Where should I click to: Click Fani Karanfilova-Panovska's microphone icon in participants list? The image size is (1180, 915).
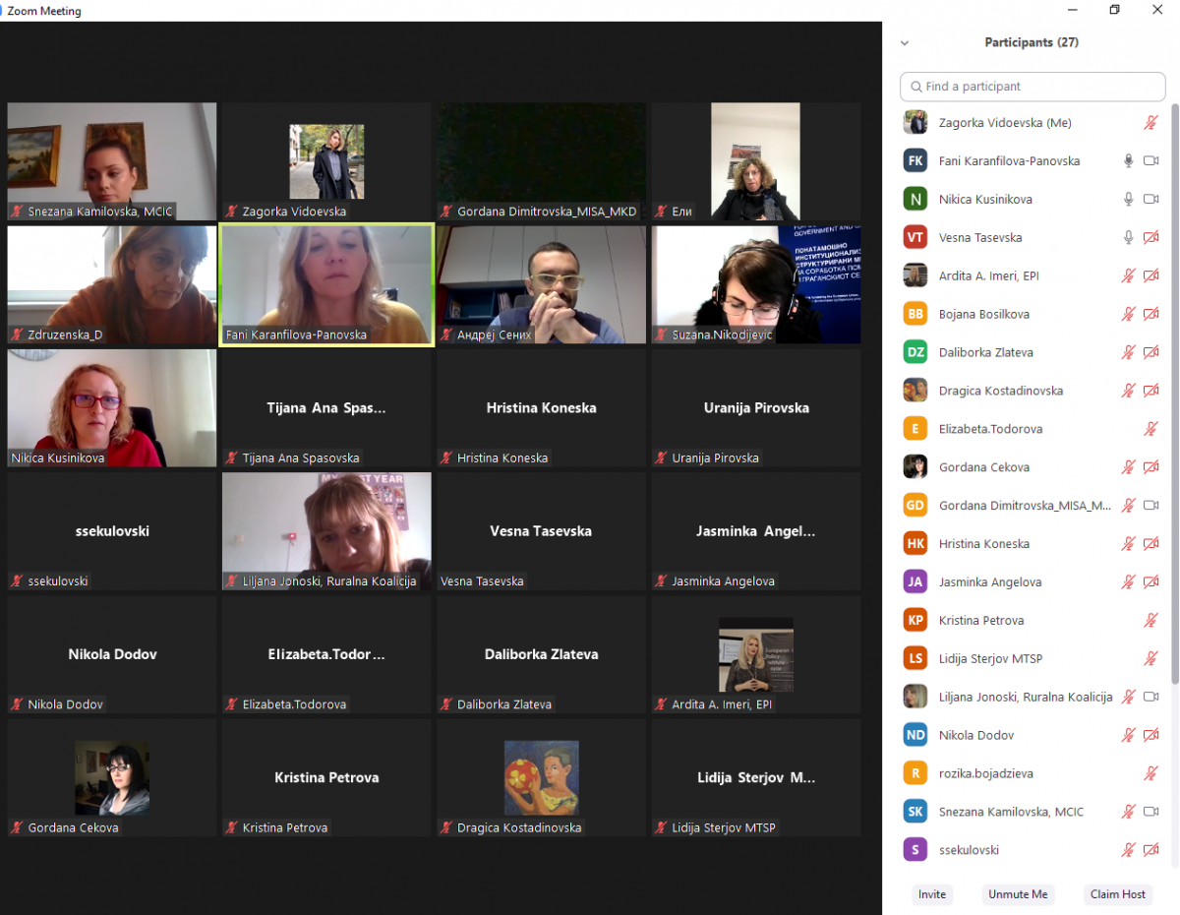[x=1129, y=161]
